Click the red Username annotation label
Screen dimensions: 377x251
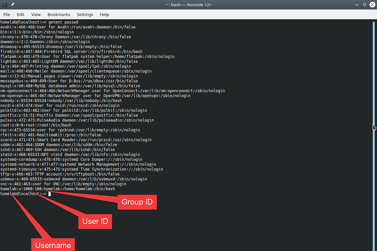pos(53,245)
